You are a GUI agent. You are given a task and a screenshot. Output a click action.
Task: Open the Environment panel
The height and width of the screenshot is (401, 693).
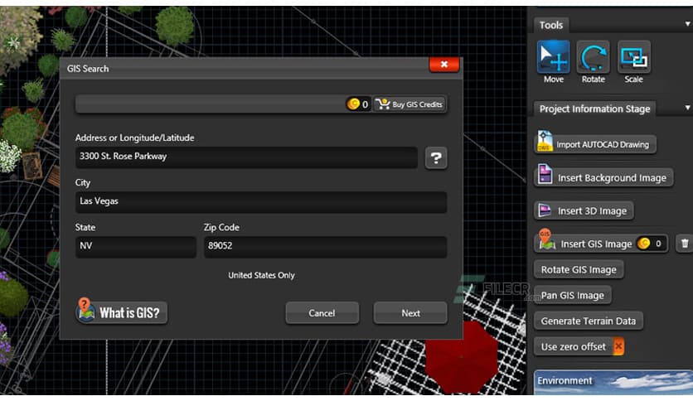613,382
